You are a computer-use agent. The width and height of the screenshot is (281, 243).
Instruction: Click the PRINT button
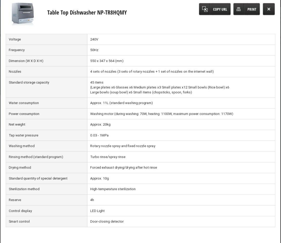coord(246,9)
